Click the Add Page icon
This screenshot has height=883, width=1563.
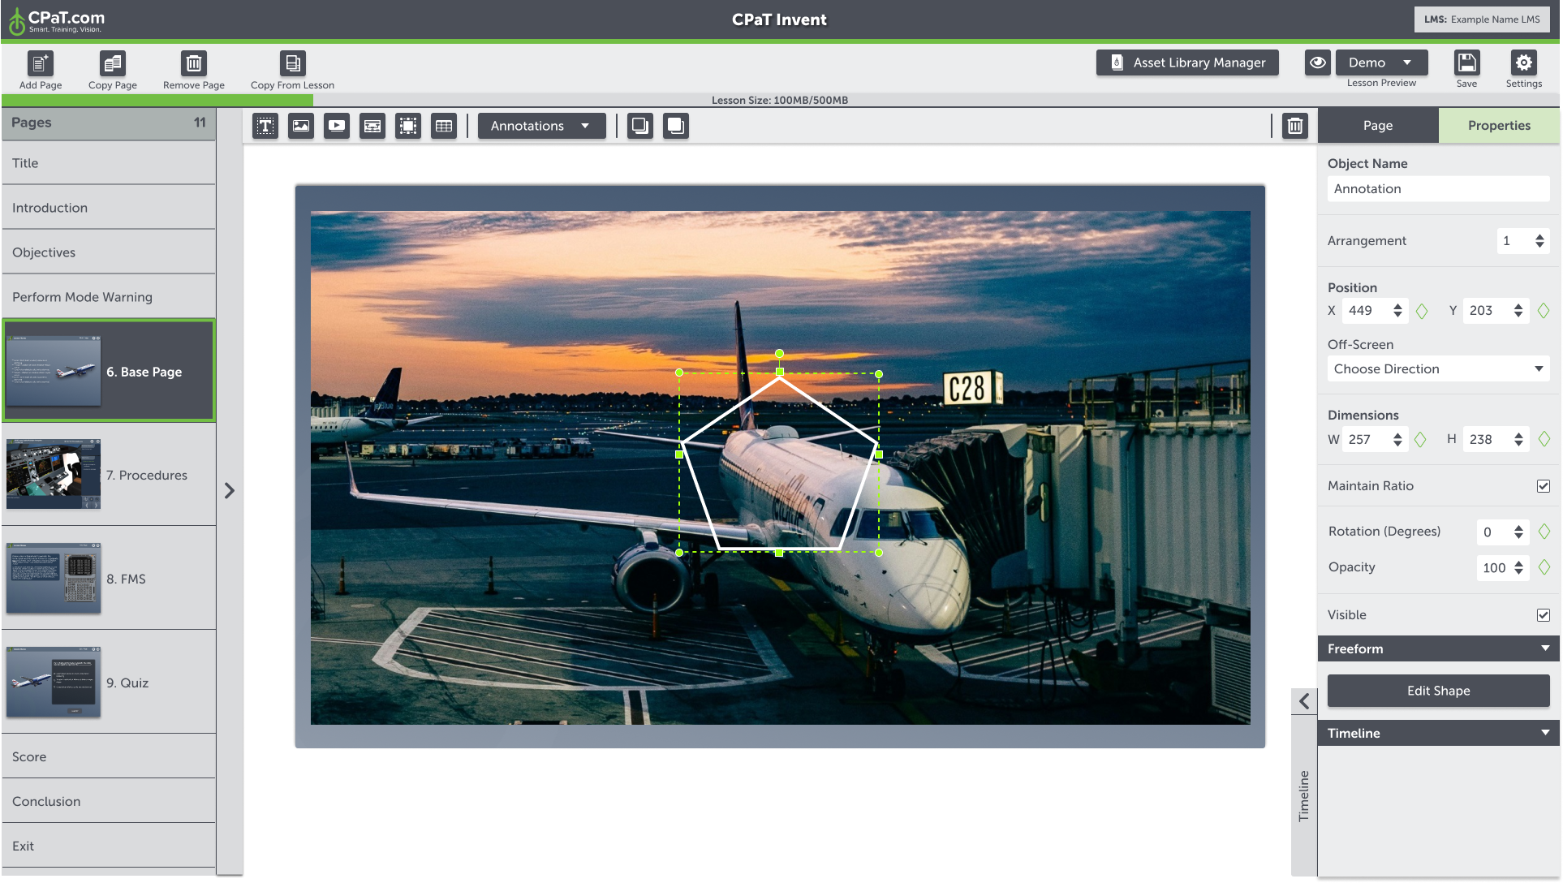pyautogui.click(x=40, y=63)
